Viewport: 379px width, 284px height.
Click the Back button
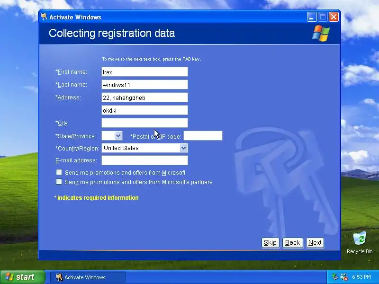pos(292,243)
